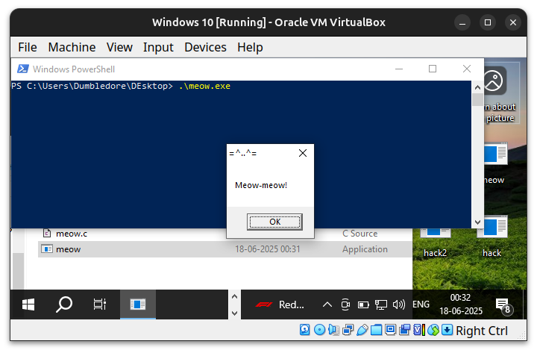The image size is (537, 353).
Task: Click the meow.c file icon
Action: tap(47, 234)
